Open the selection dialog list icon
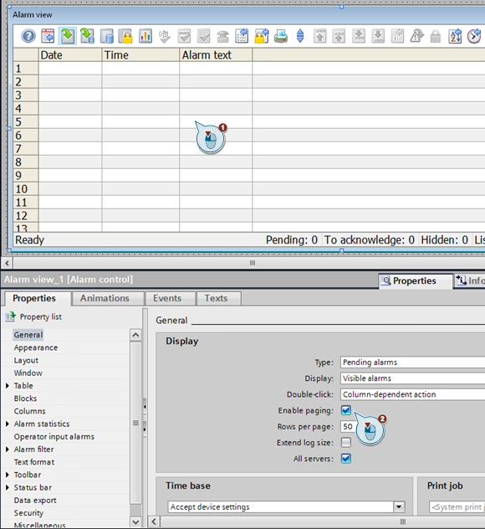The height and width of the screenshot is (529, 485). [242, 36]
